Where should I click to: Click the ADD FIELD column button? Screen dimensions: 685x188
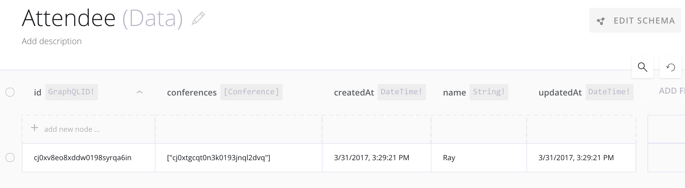pyautogui.click(x=672, y=91)
